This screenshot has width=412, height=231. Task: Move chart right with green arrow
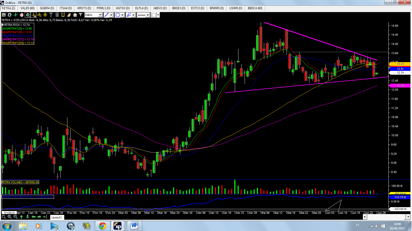39,217
